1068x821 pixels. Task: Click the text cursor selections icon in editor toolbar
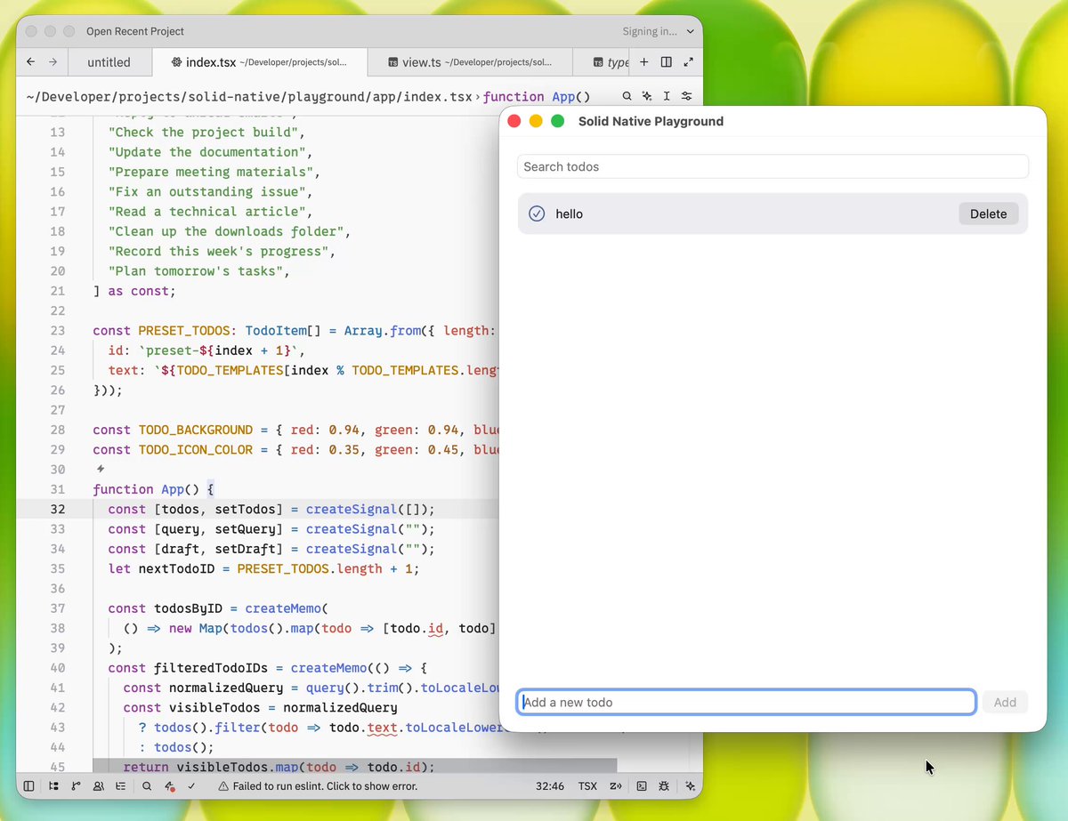(667, 96)
